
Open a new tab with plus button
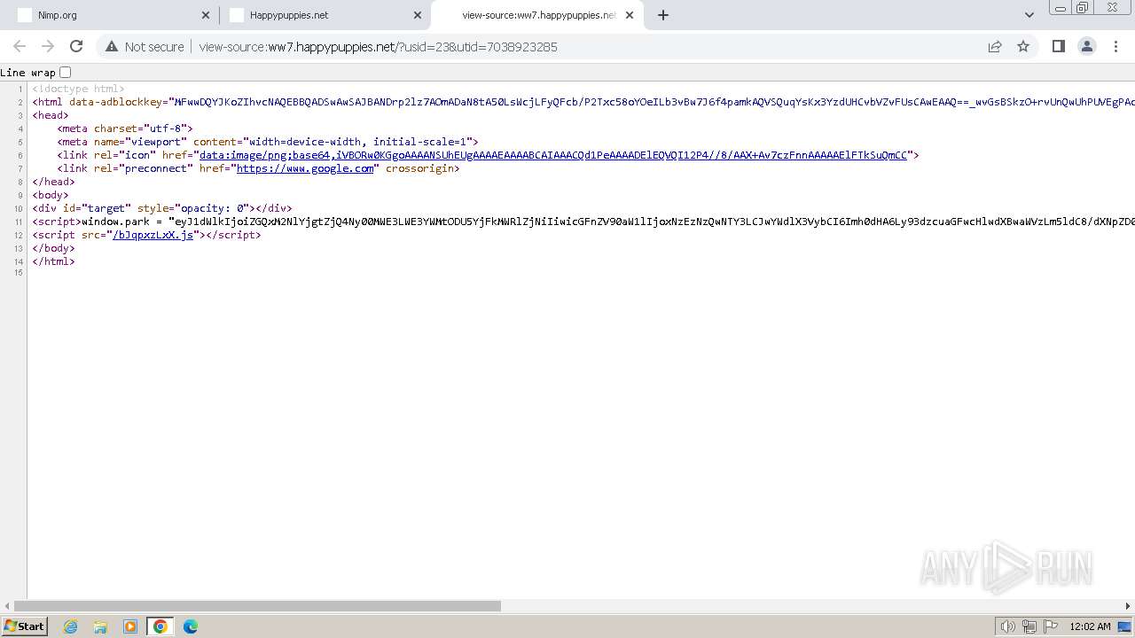click(x=663, y=15)
